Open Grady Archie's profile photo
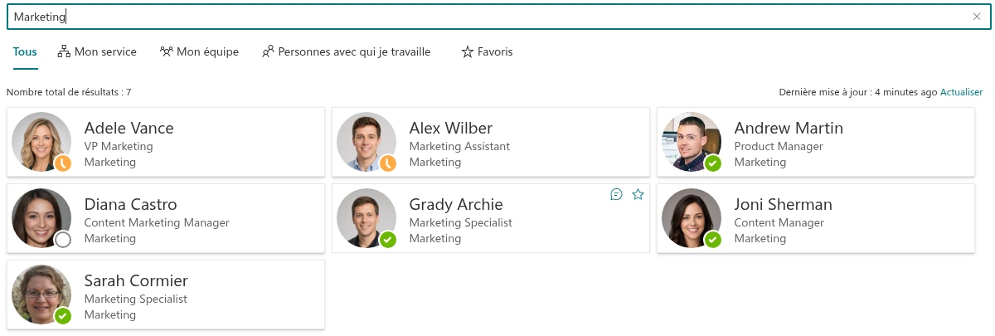Screen dimensions: 995x336 [x=366, y=218]
